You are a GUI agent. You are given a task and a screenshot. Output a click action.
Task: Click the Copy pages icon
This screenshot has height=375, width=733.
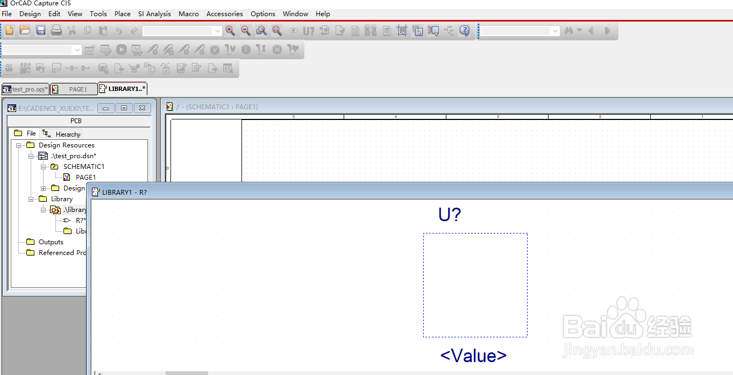(x=87, y=31)
